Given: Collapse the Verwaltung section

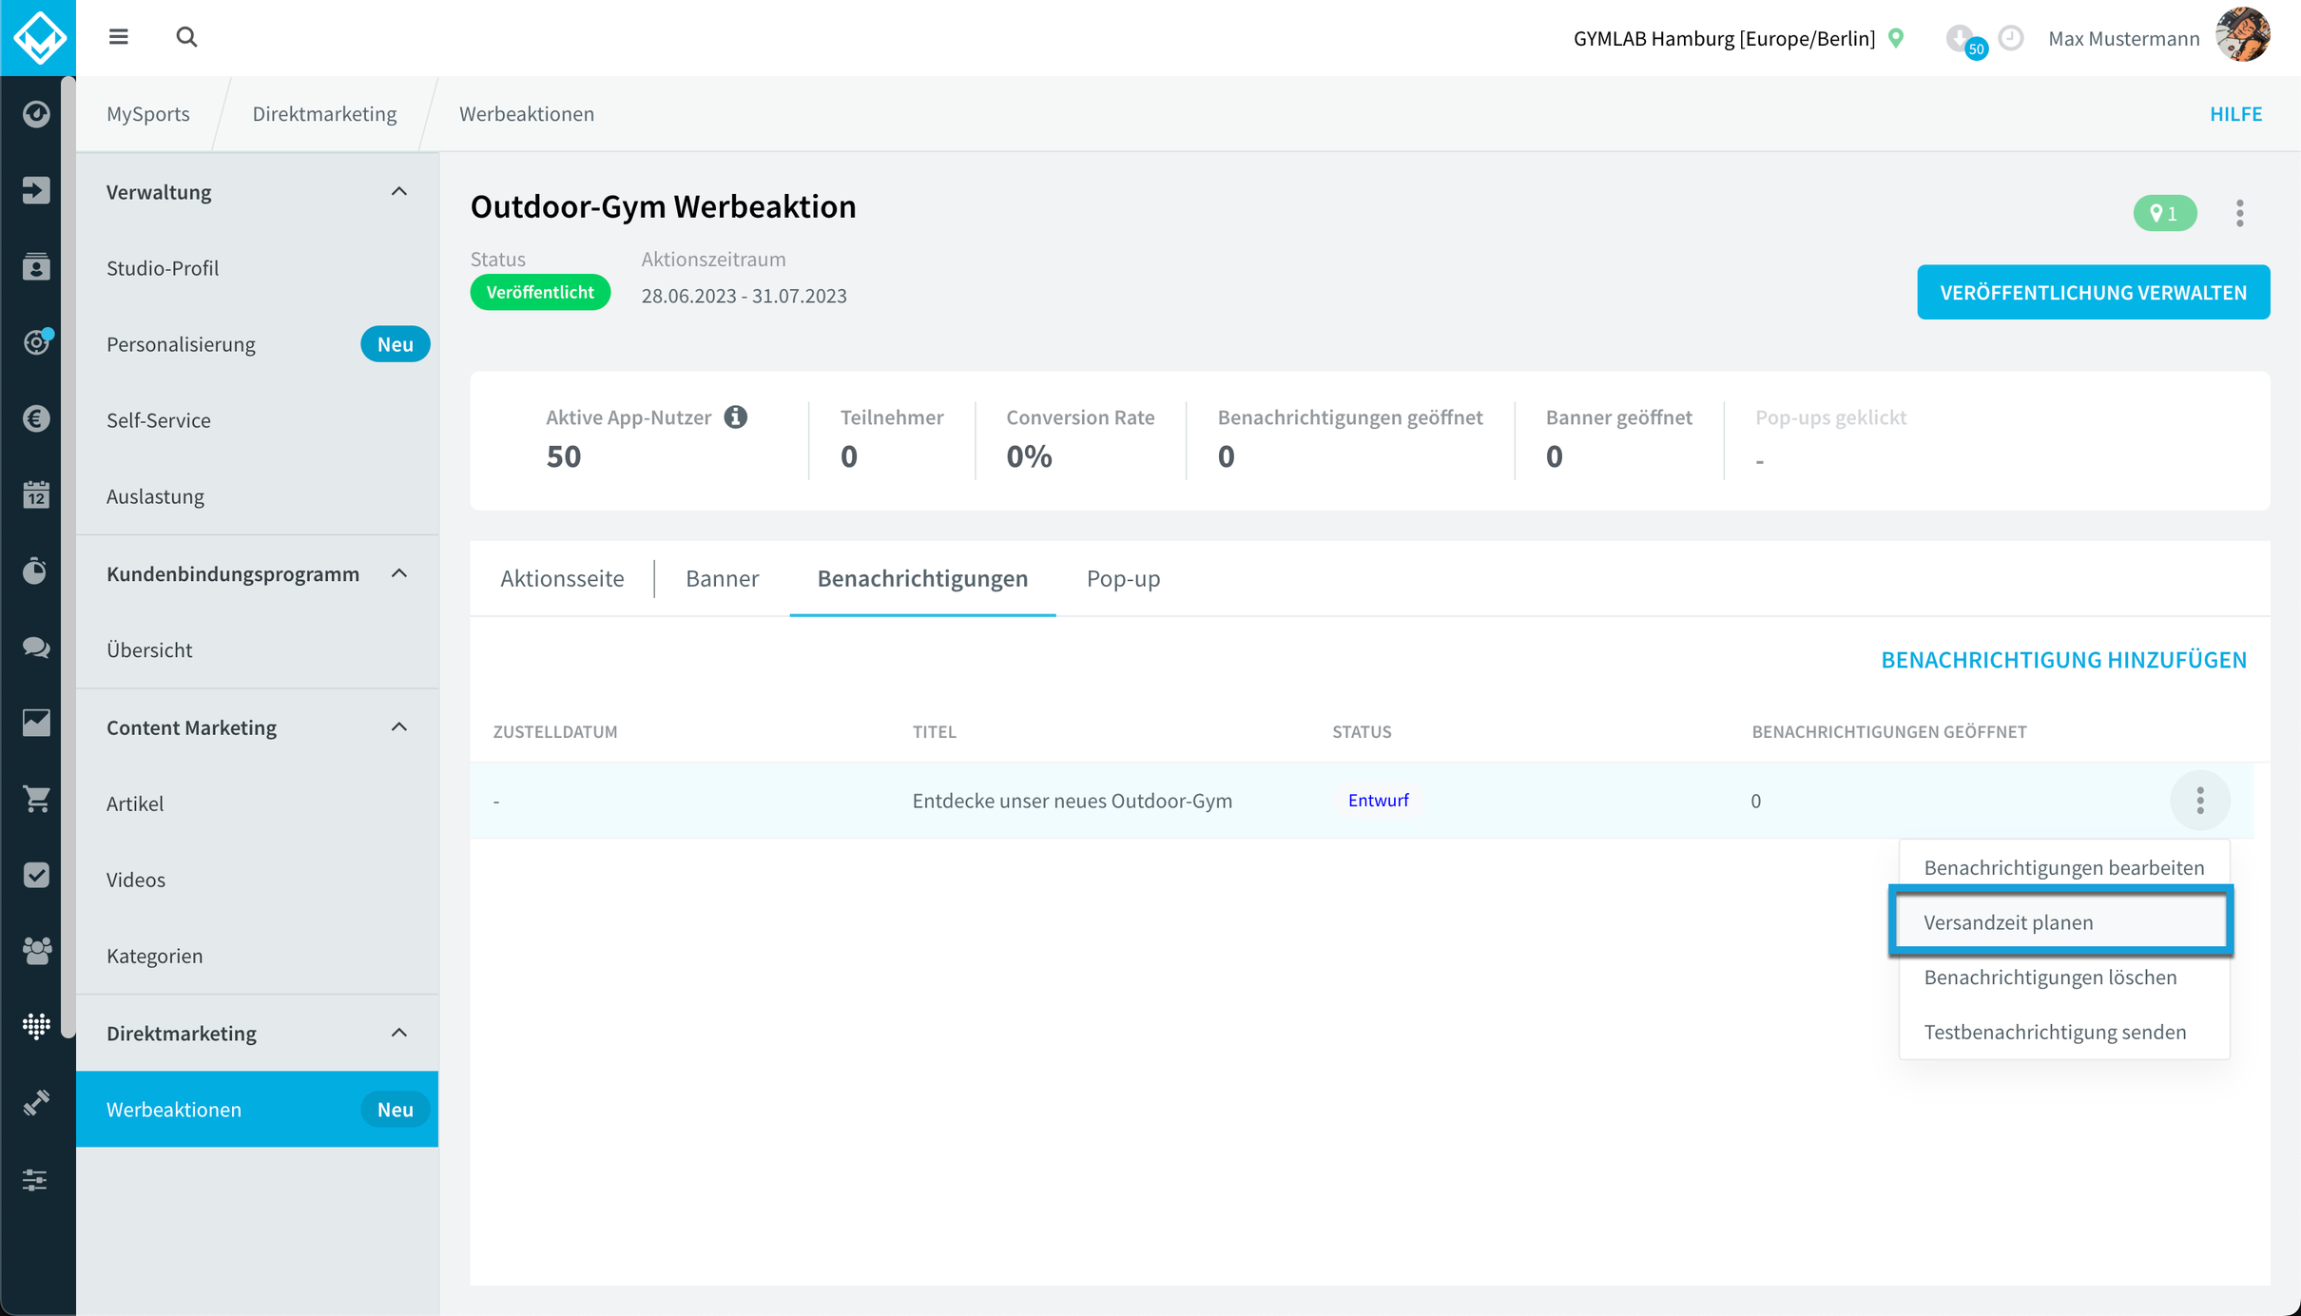Looking at the screenshot, I should pos(399,192).
